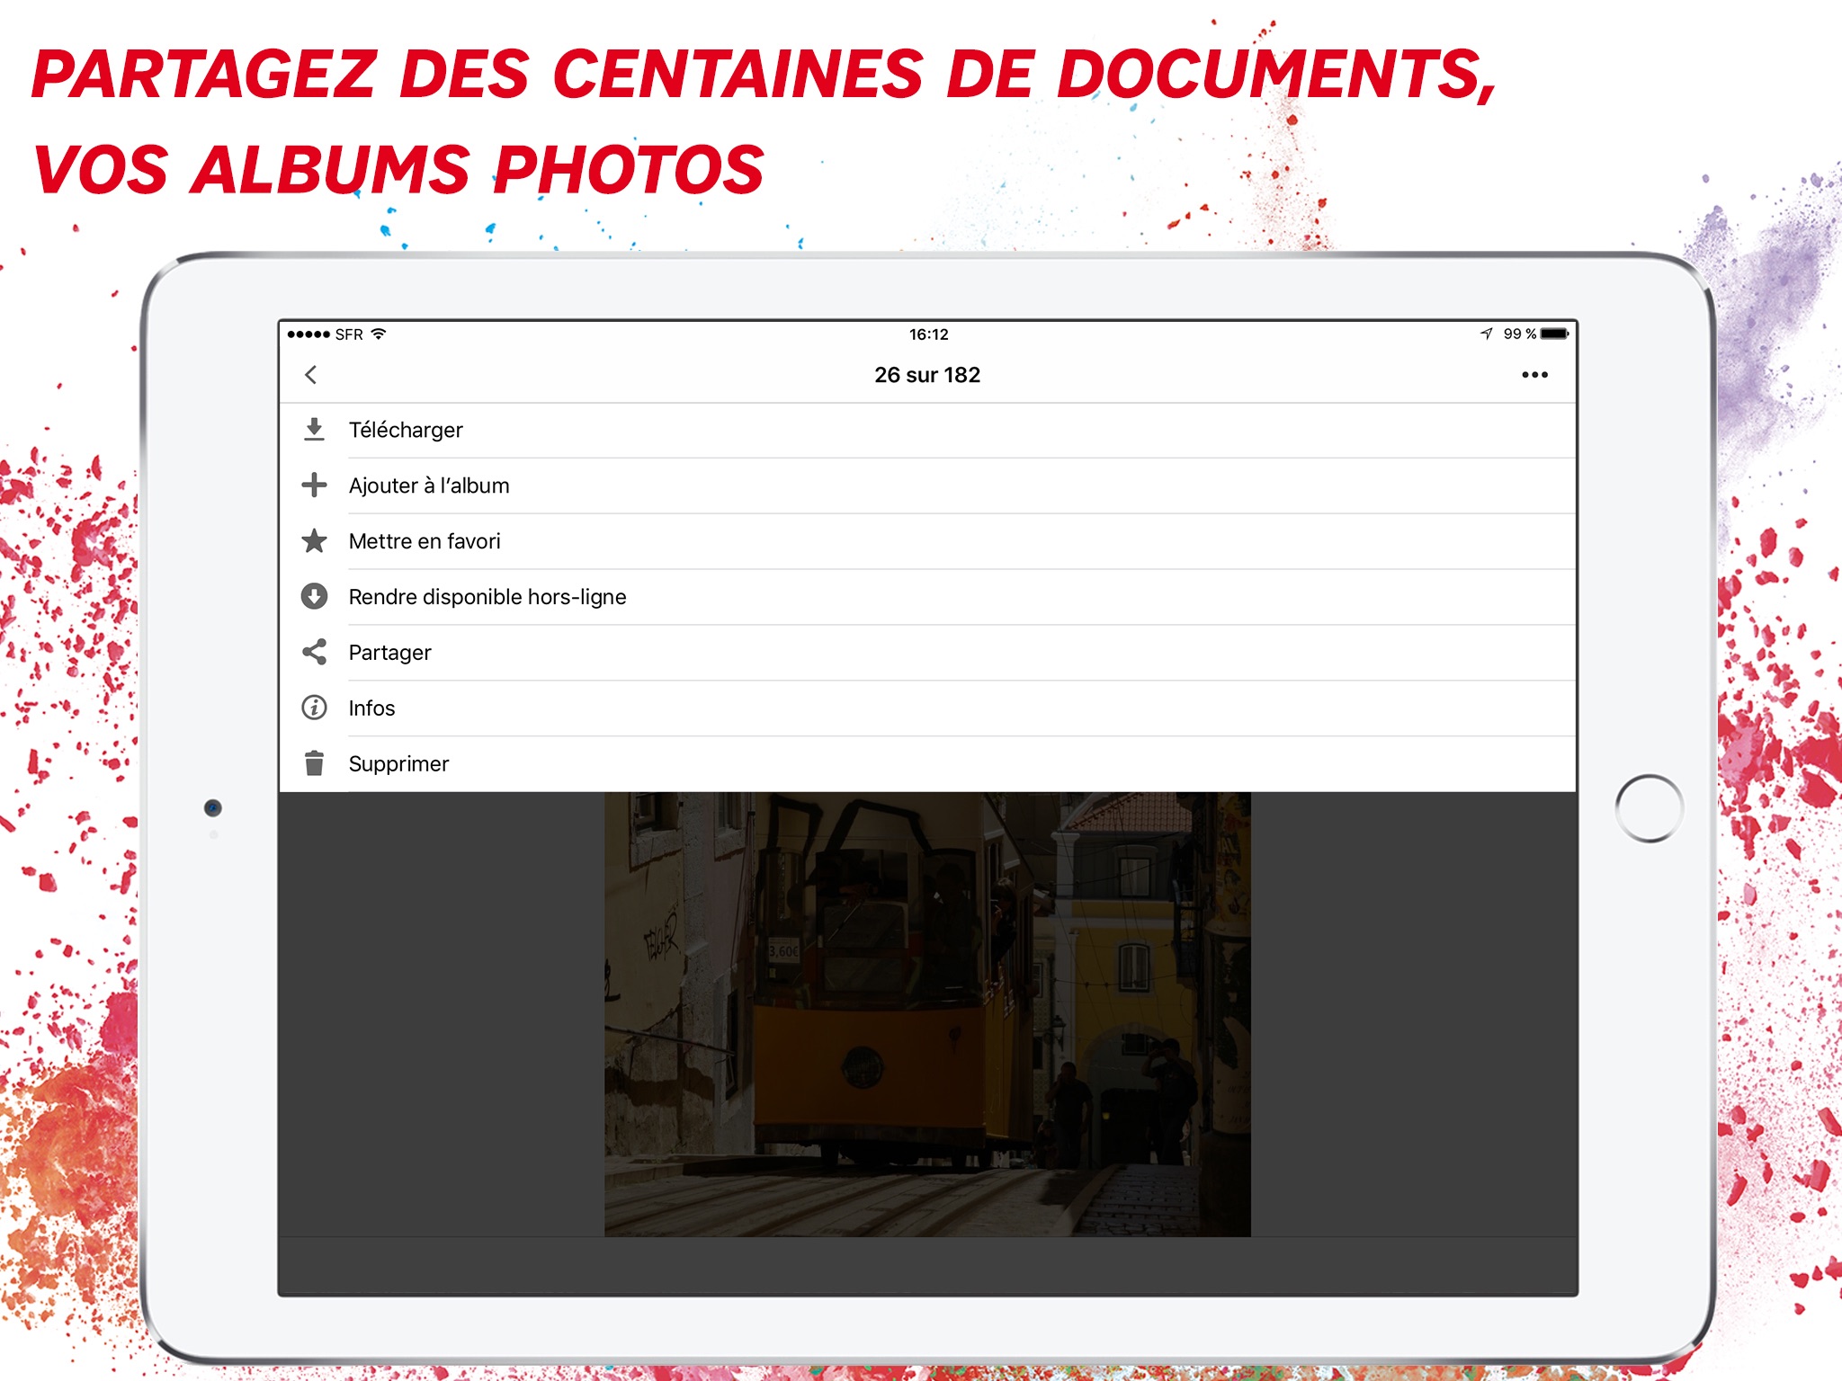
Task: Click the plus icon for album
Action: [x=314, y=486]
